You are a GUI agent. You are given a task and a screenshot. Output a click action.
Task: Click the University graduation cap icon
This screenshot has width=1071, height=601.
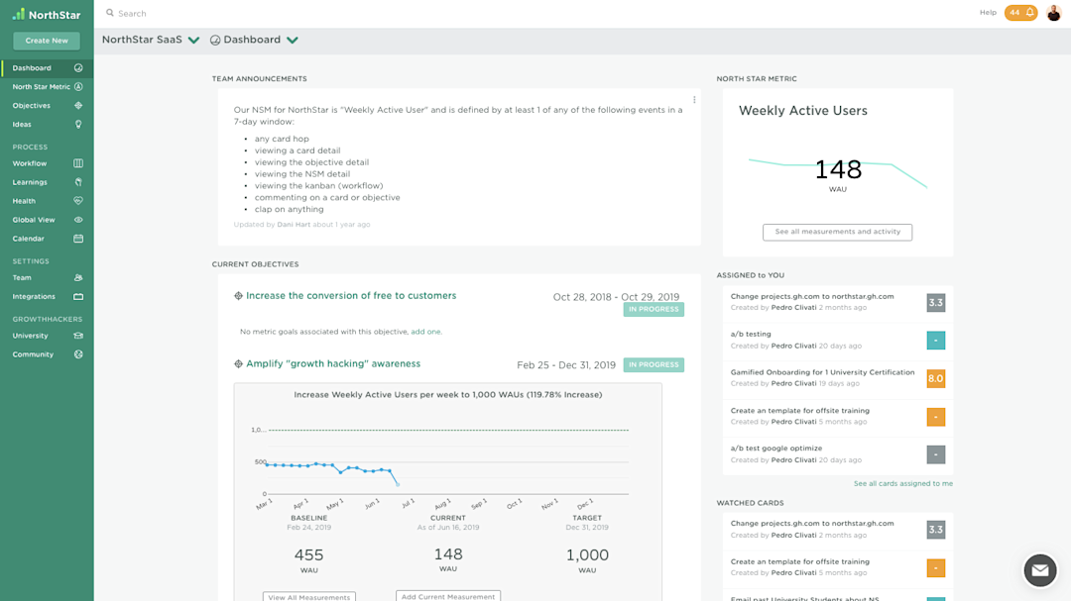click(x=78, y=336)
